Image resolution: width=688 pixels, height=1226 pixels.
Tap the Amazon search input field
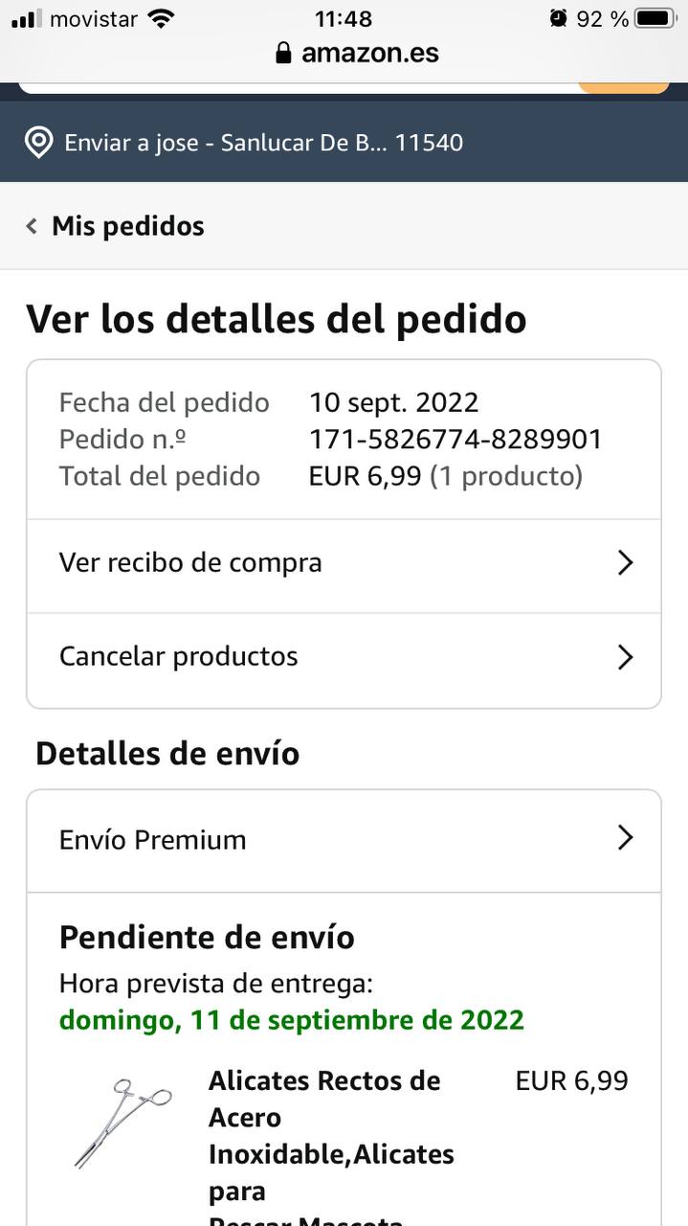(297, 87)
